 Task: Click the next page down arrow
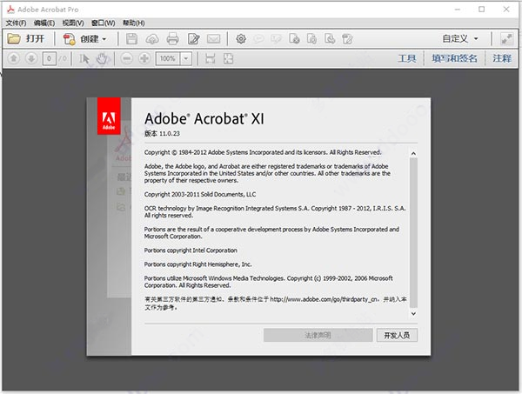click(x=31, y=58)
